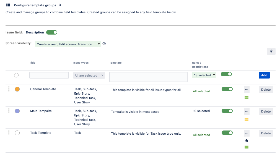
Task: Toggle the General Template enabled switch
Action: 227,89
